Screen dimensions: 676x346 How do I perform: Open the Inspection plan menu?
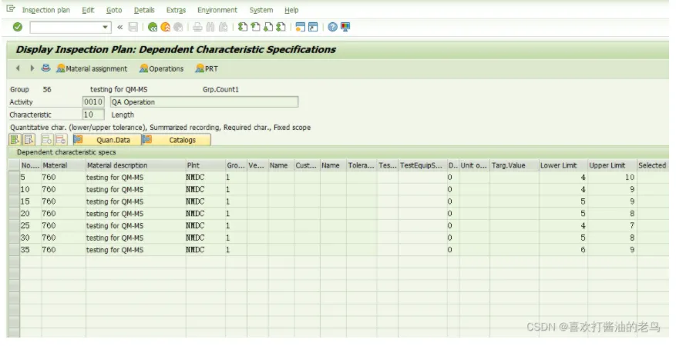45,10
